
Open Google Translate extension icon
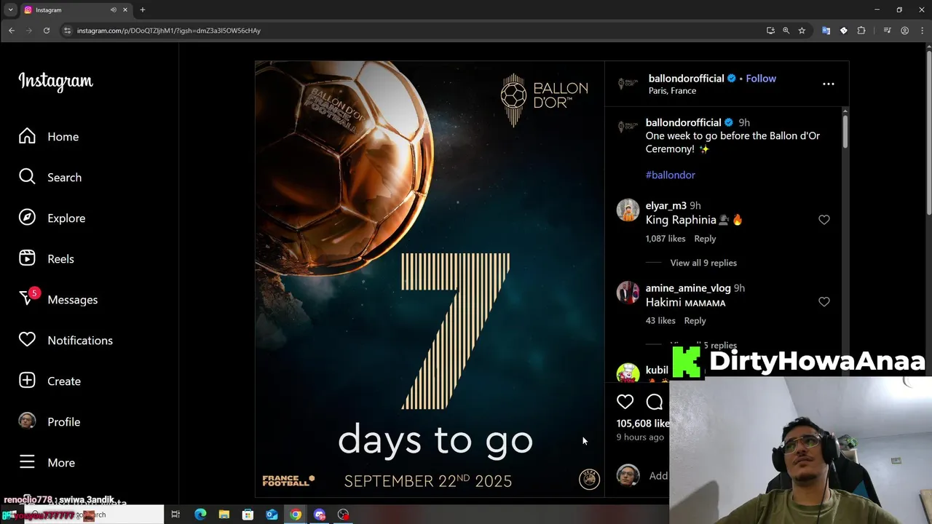(x=826, y=31)
